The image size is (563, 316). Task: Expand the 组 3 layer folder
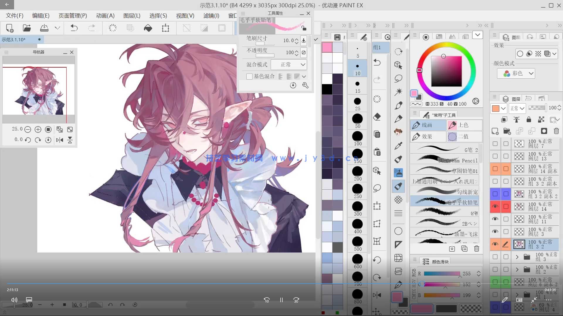coord(517,257)
